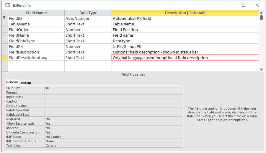Click row selector for FieldDescriptionLang row
This screenshot has height=153, width=266.
point(5,58)
